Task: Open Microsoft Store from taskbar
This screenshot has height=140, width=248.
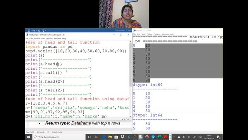Action: pos(116,137)
